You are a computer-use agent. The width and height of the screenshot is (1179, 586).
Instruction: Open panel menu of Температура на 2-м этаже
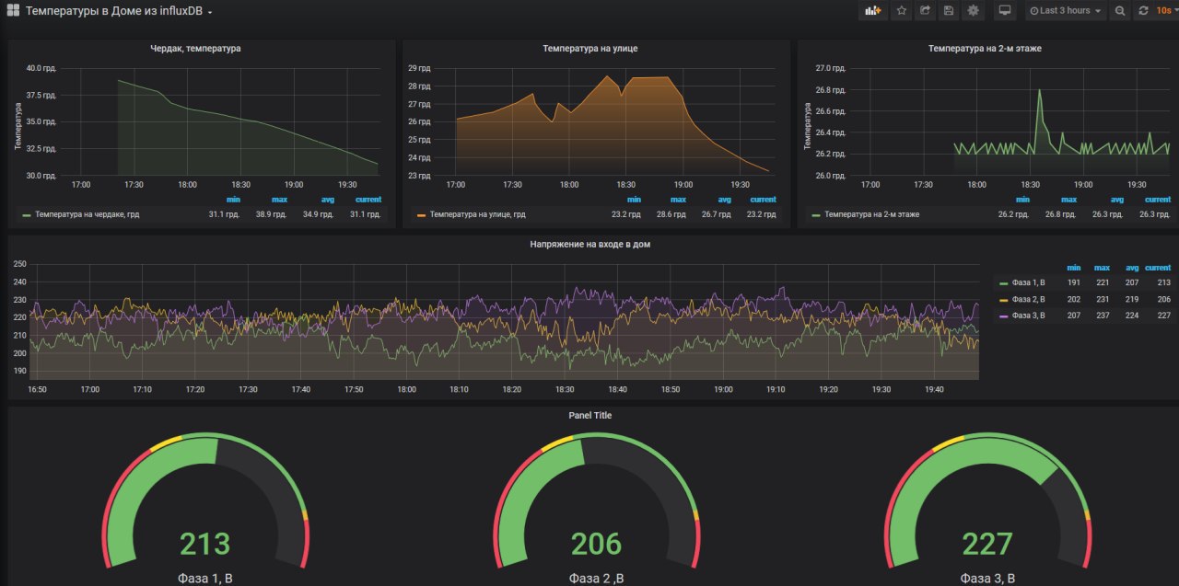(x=985, y=48)
